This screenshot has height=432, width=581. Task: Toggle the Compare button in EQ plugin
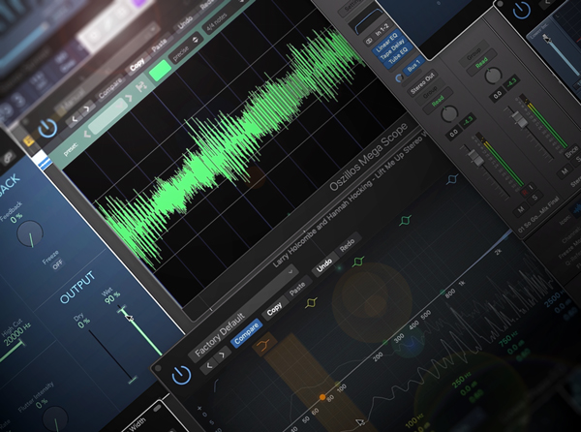pos(246,331)
